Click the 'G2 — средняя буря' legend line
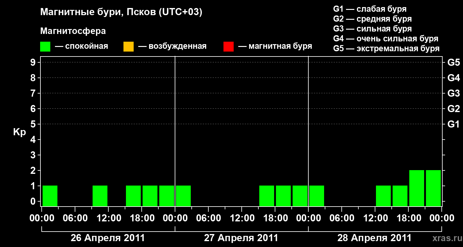Viewport: 463px width, 247px height. click(x=373, y=19)
